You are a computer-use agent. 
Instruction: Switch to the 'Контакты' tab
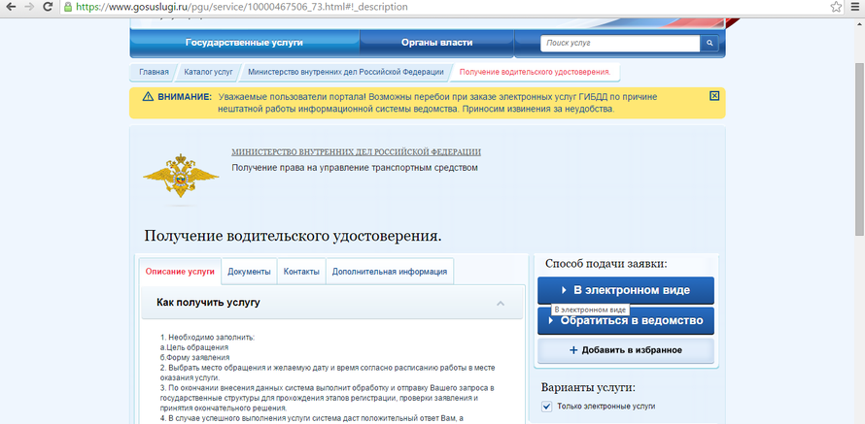click(301, 272)
